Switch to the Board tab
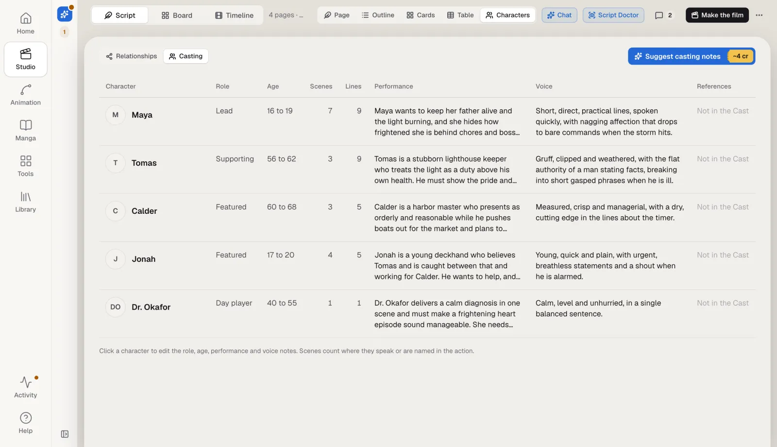This screenshot has width=777, height=447. tap(177, 16)
